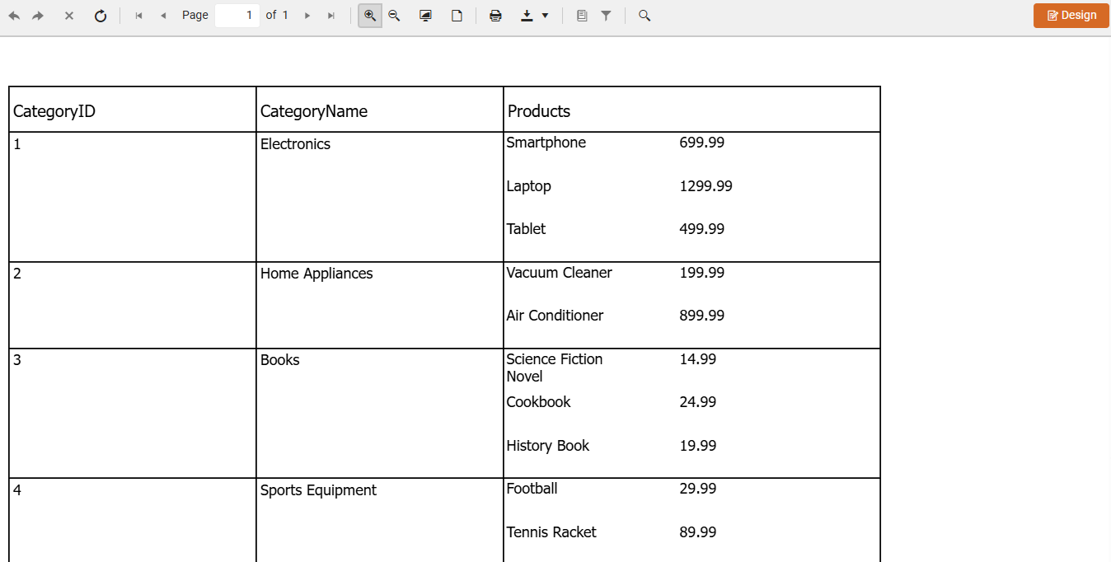
Task: Click the page number input field
Action: (x=237, y=15)
